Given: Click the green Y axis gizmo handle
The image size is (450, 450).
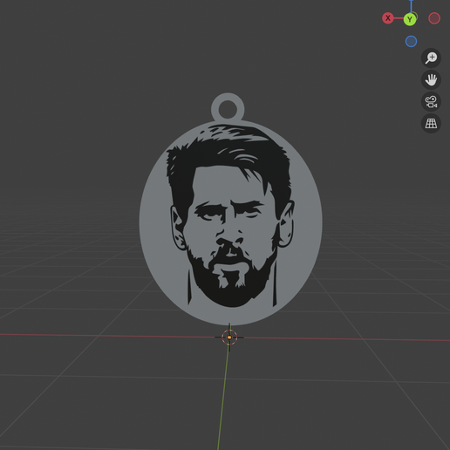Looking at the screenshot, I should [410, 19].
